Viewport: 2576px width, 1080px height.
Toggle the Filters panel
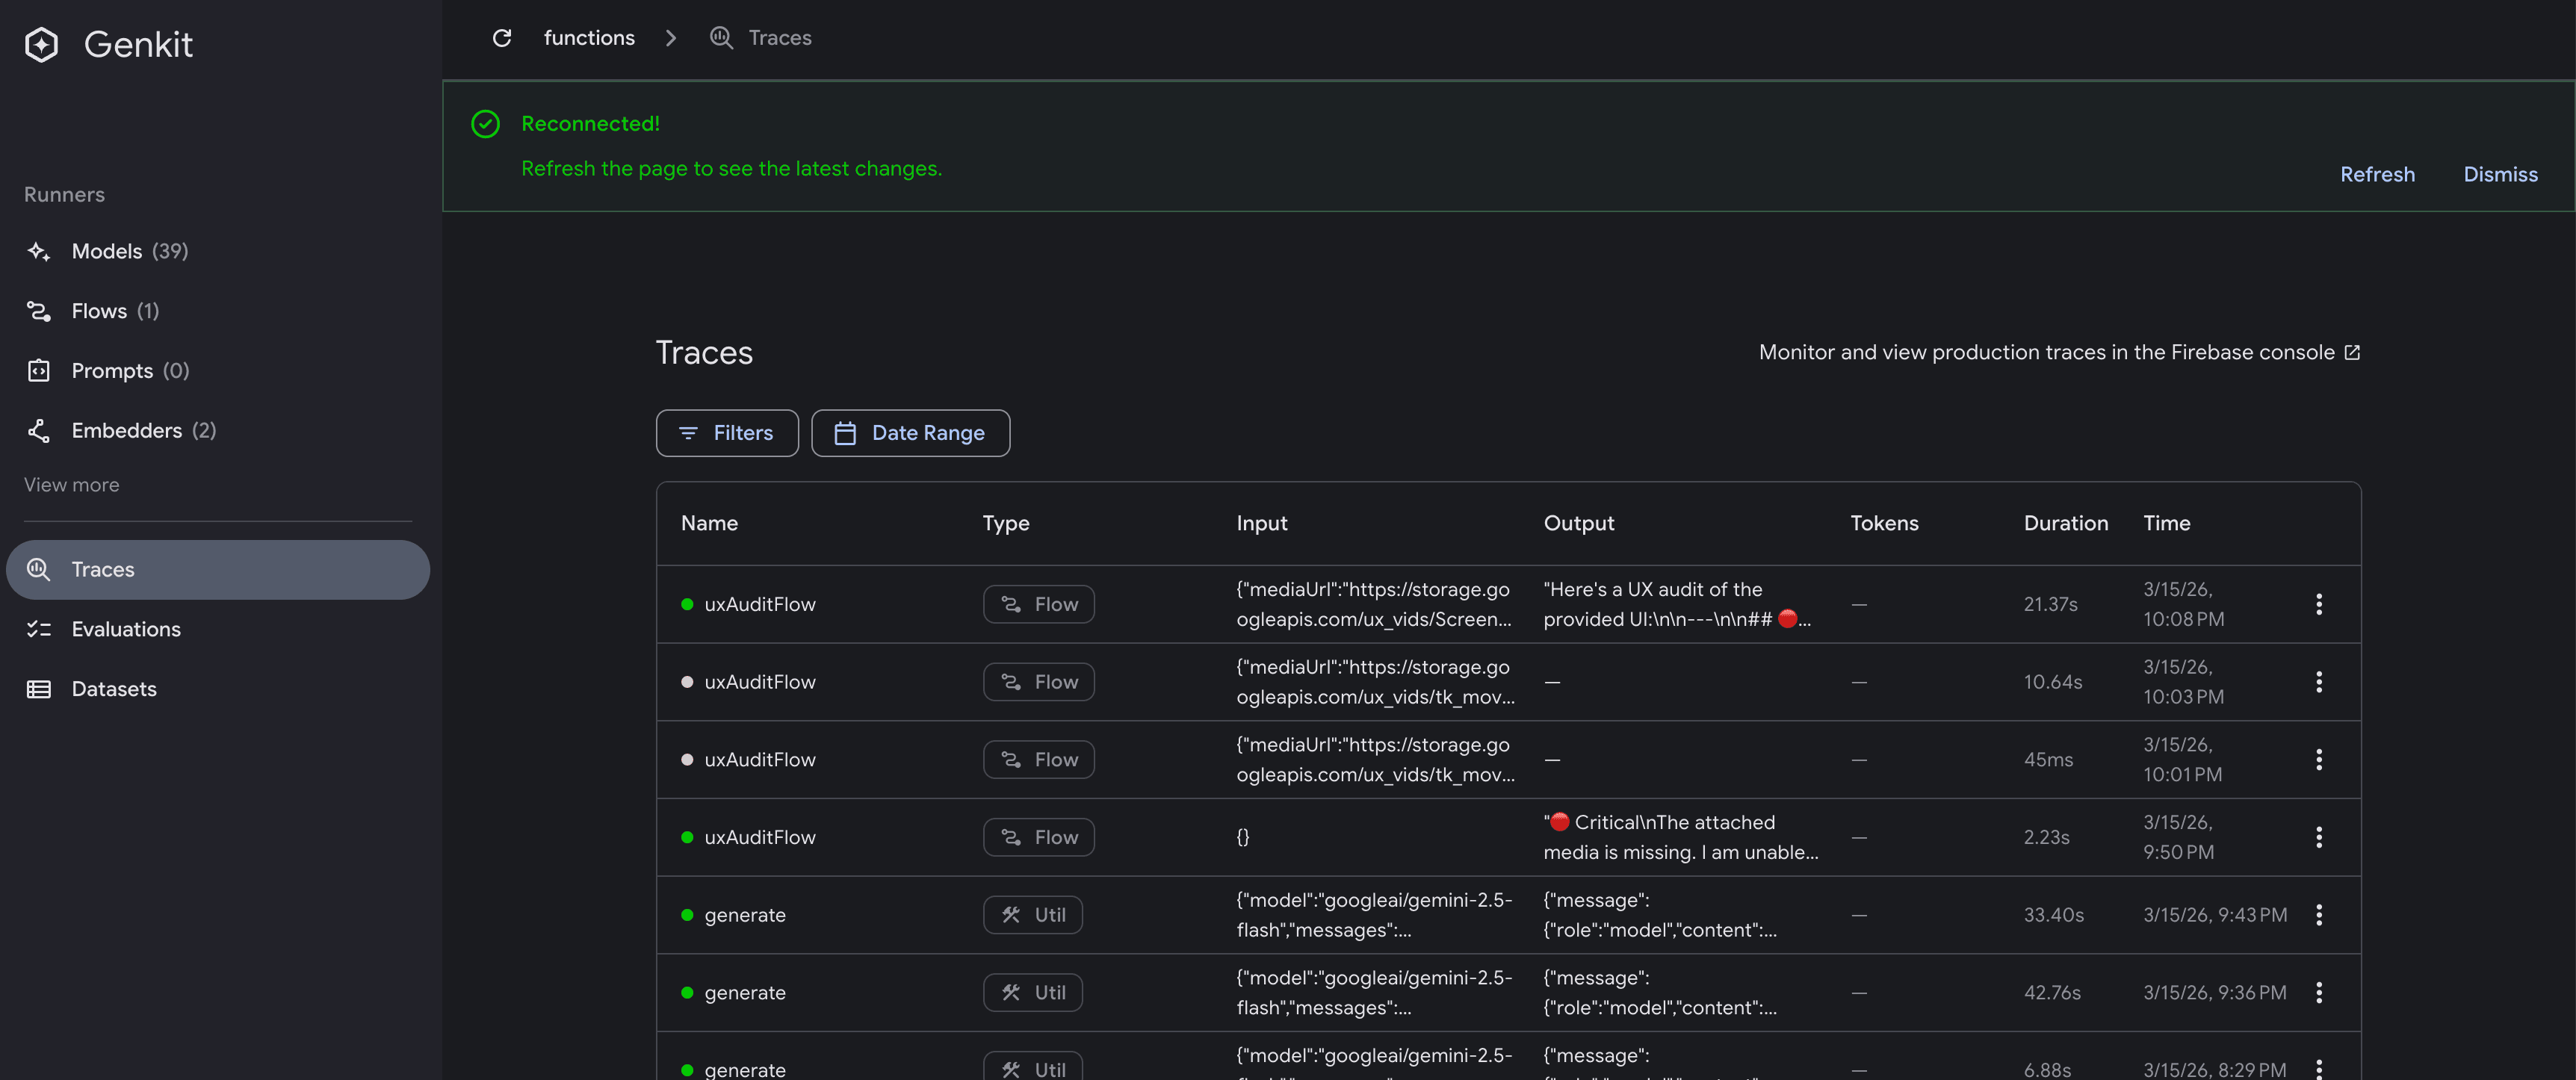pos(727,433)
